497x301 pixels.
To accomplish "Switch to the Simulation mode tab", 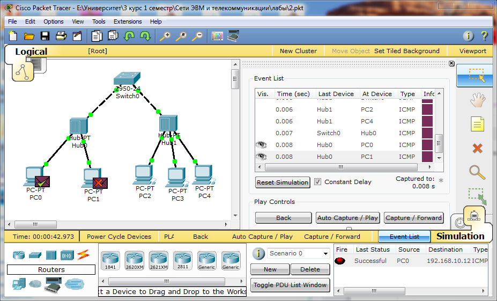I will (x=460, y=236).
